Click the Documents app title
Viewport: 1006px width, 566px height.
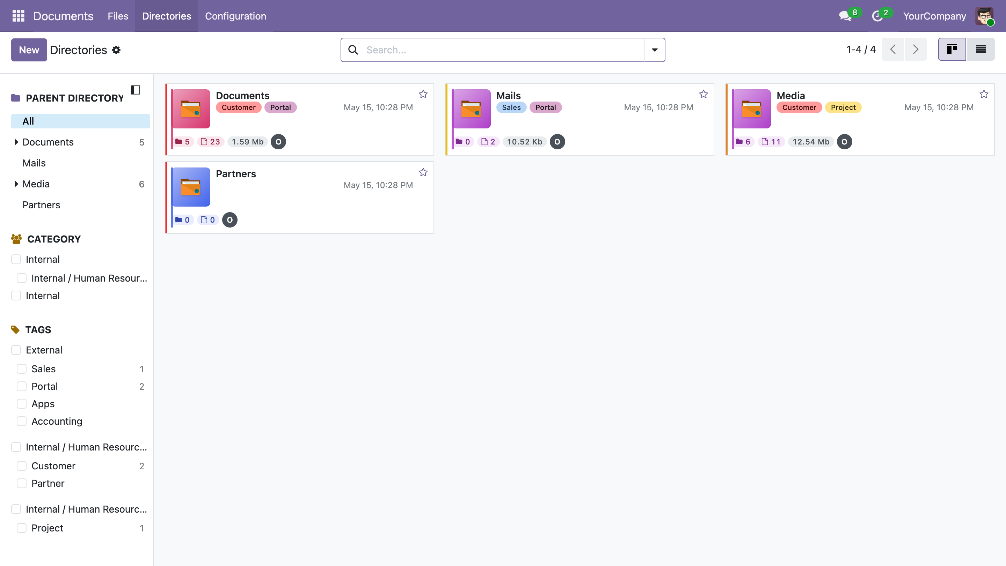(63, 16)
